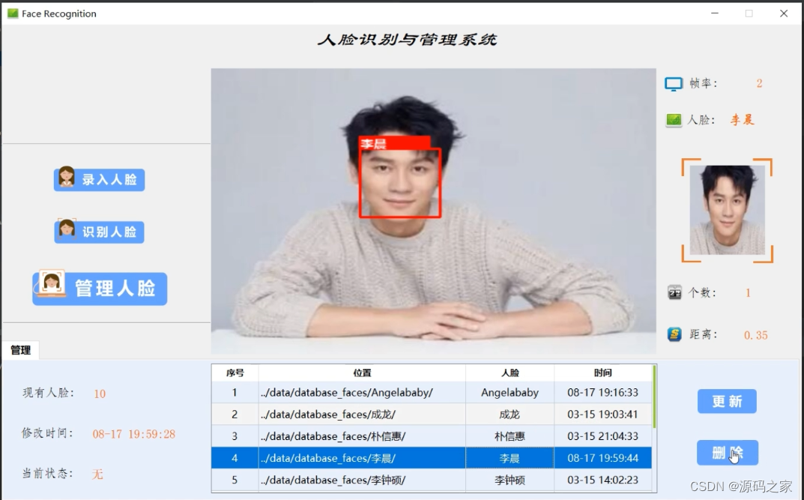Click modification time 08-17 19:59:28
Viewport: 804px width, 500px height.
coord(134,434)
